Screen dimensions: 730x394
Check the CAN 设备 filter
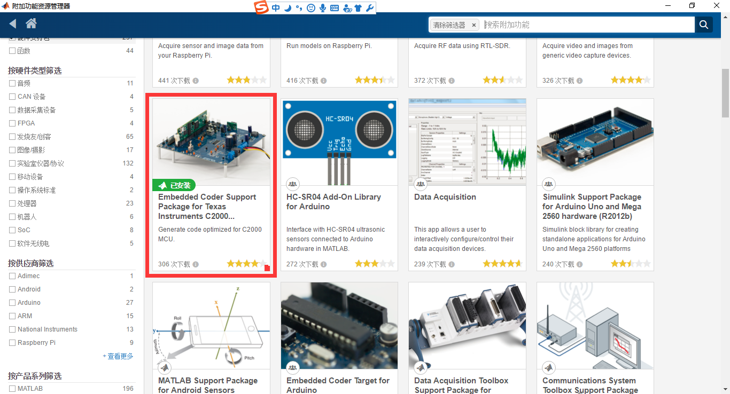pos(12,97)
